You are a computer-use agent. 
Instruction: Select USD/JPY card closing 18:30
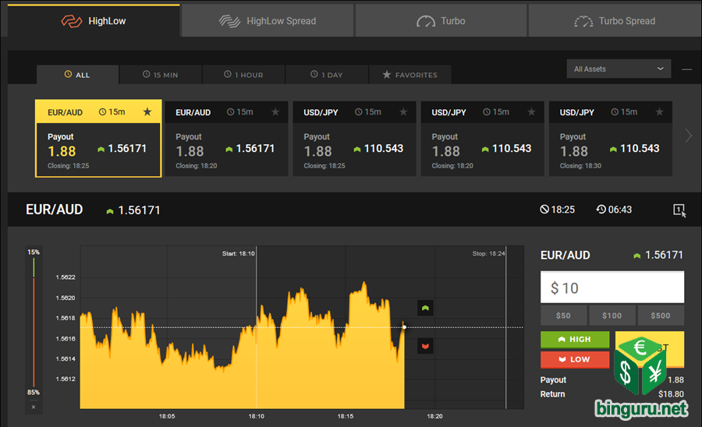coord(610,139)
